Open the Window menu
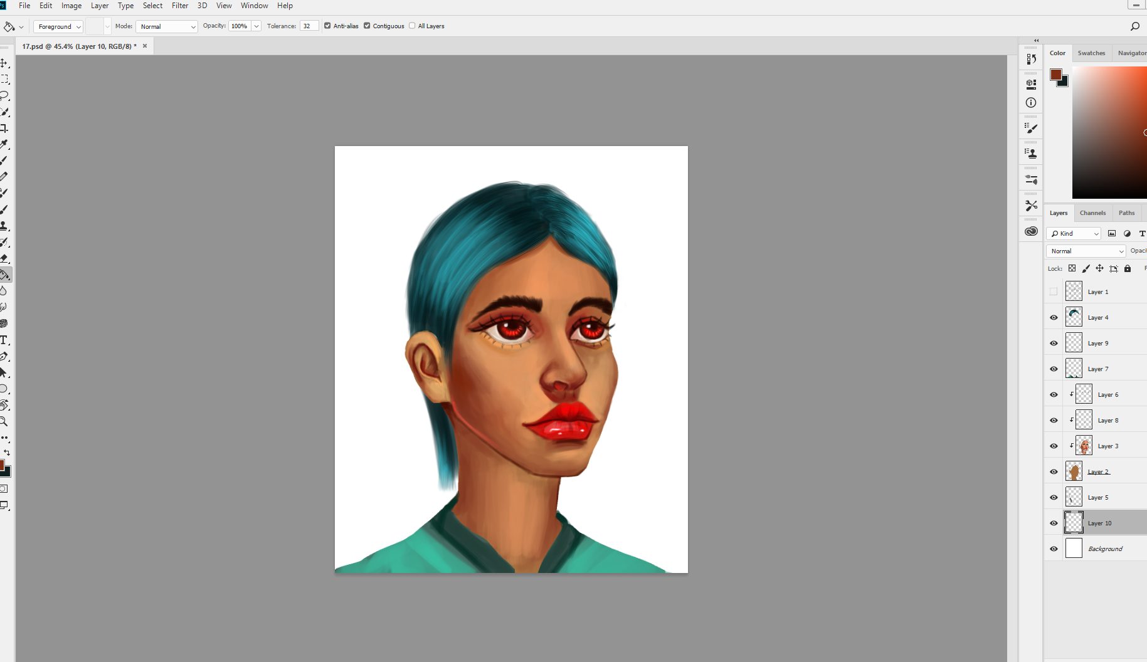This screenshot has width=1147, height=662. coord(255,6)
